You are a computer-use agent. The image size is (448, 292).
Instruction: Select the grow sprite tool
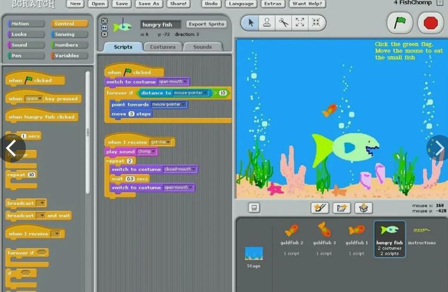300,23
